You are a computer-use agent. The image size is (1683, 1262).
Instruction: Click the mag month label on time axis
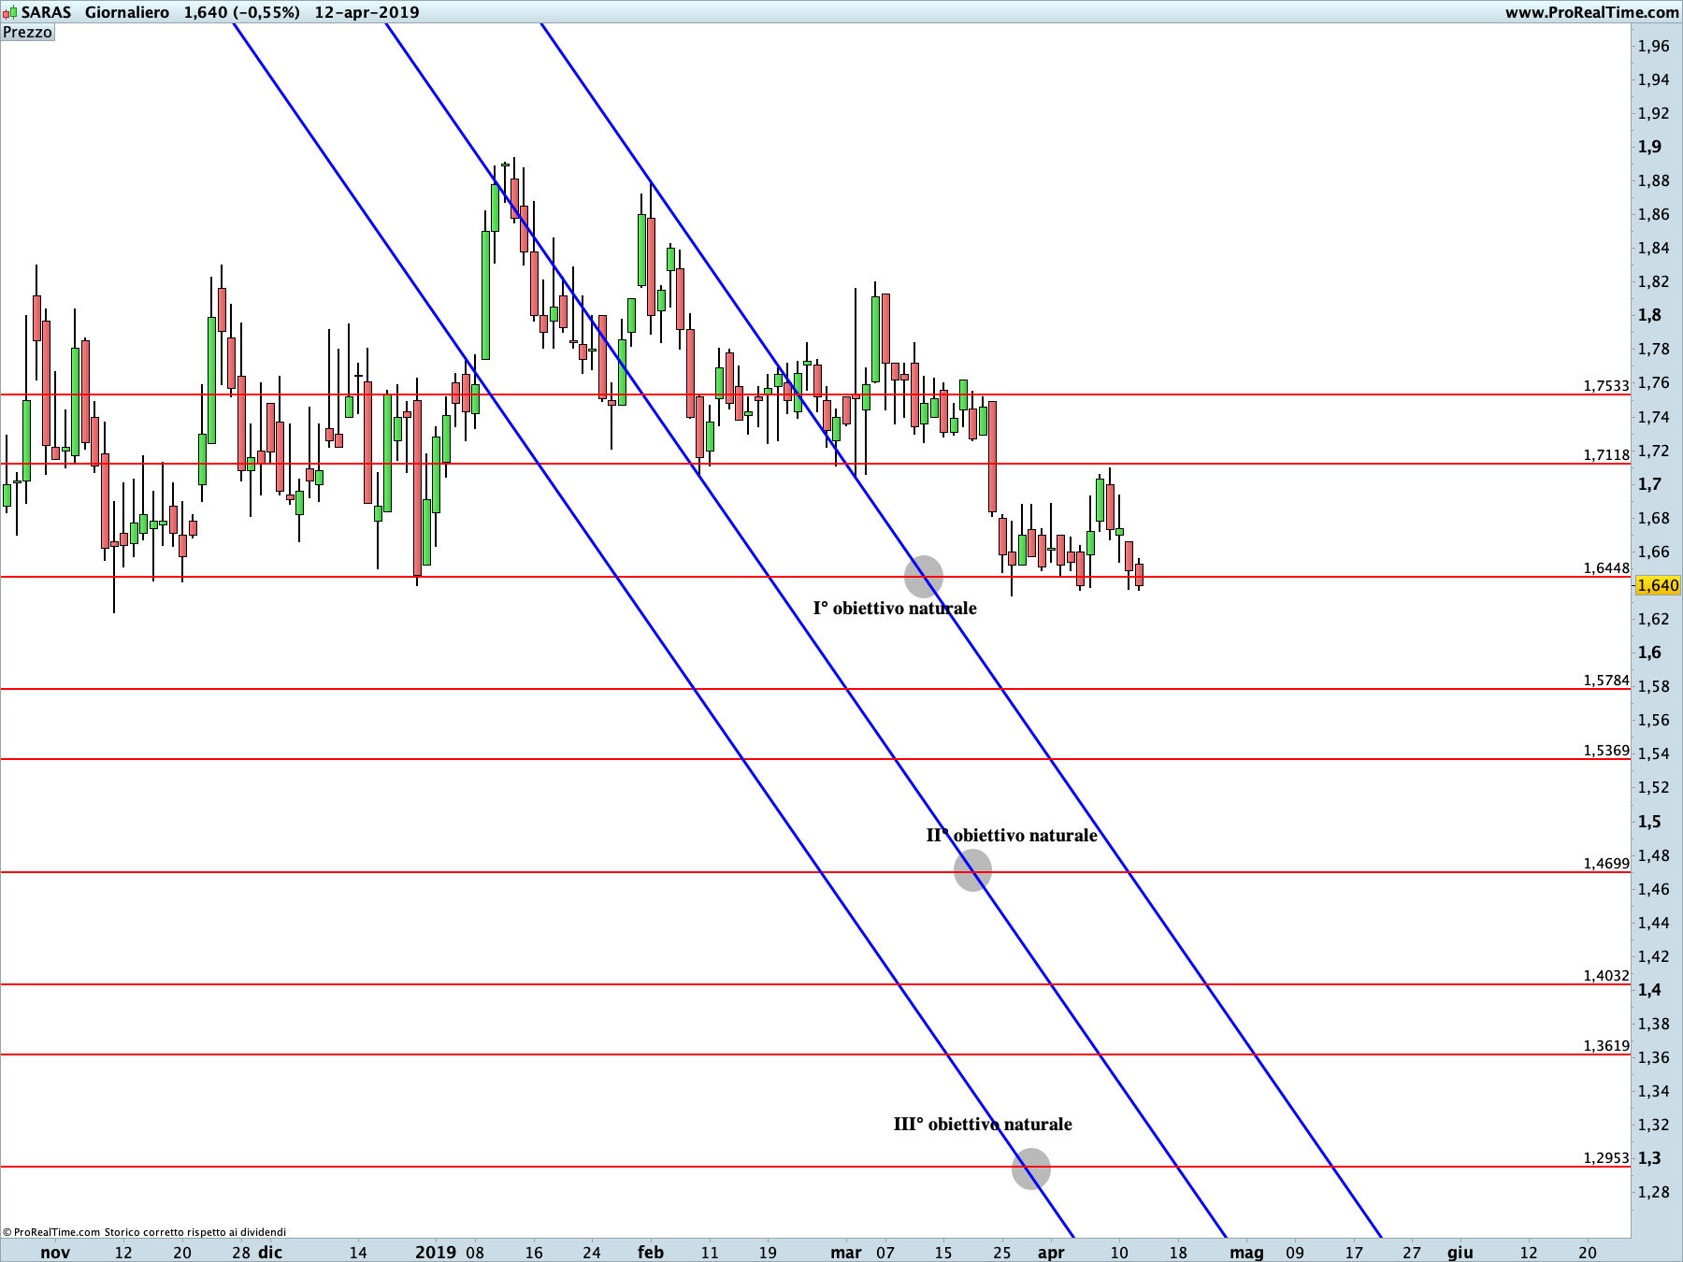(1246, 1253)
